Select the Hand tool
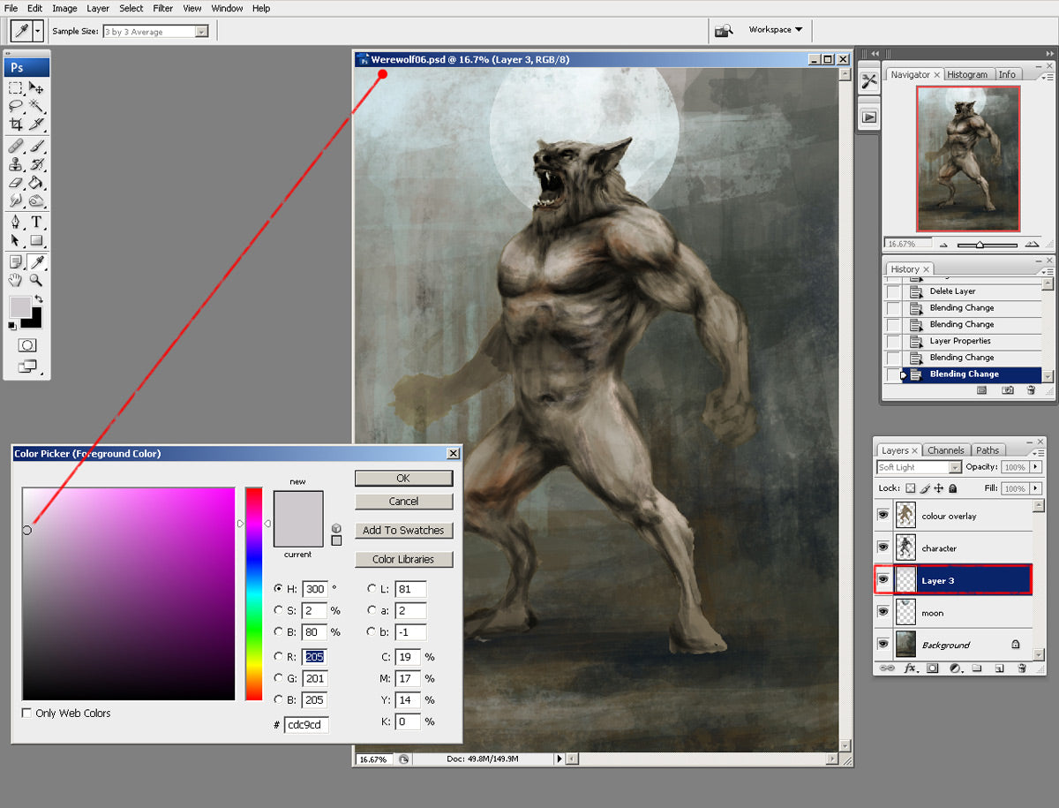The height and width of the screenshot is (808, 1059). (x=16, y=280)
